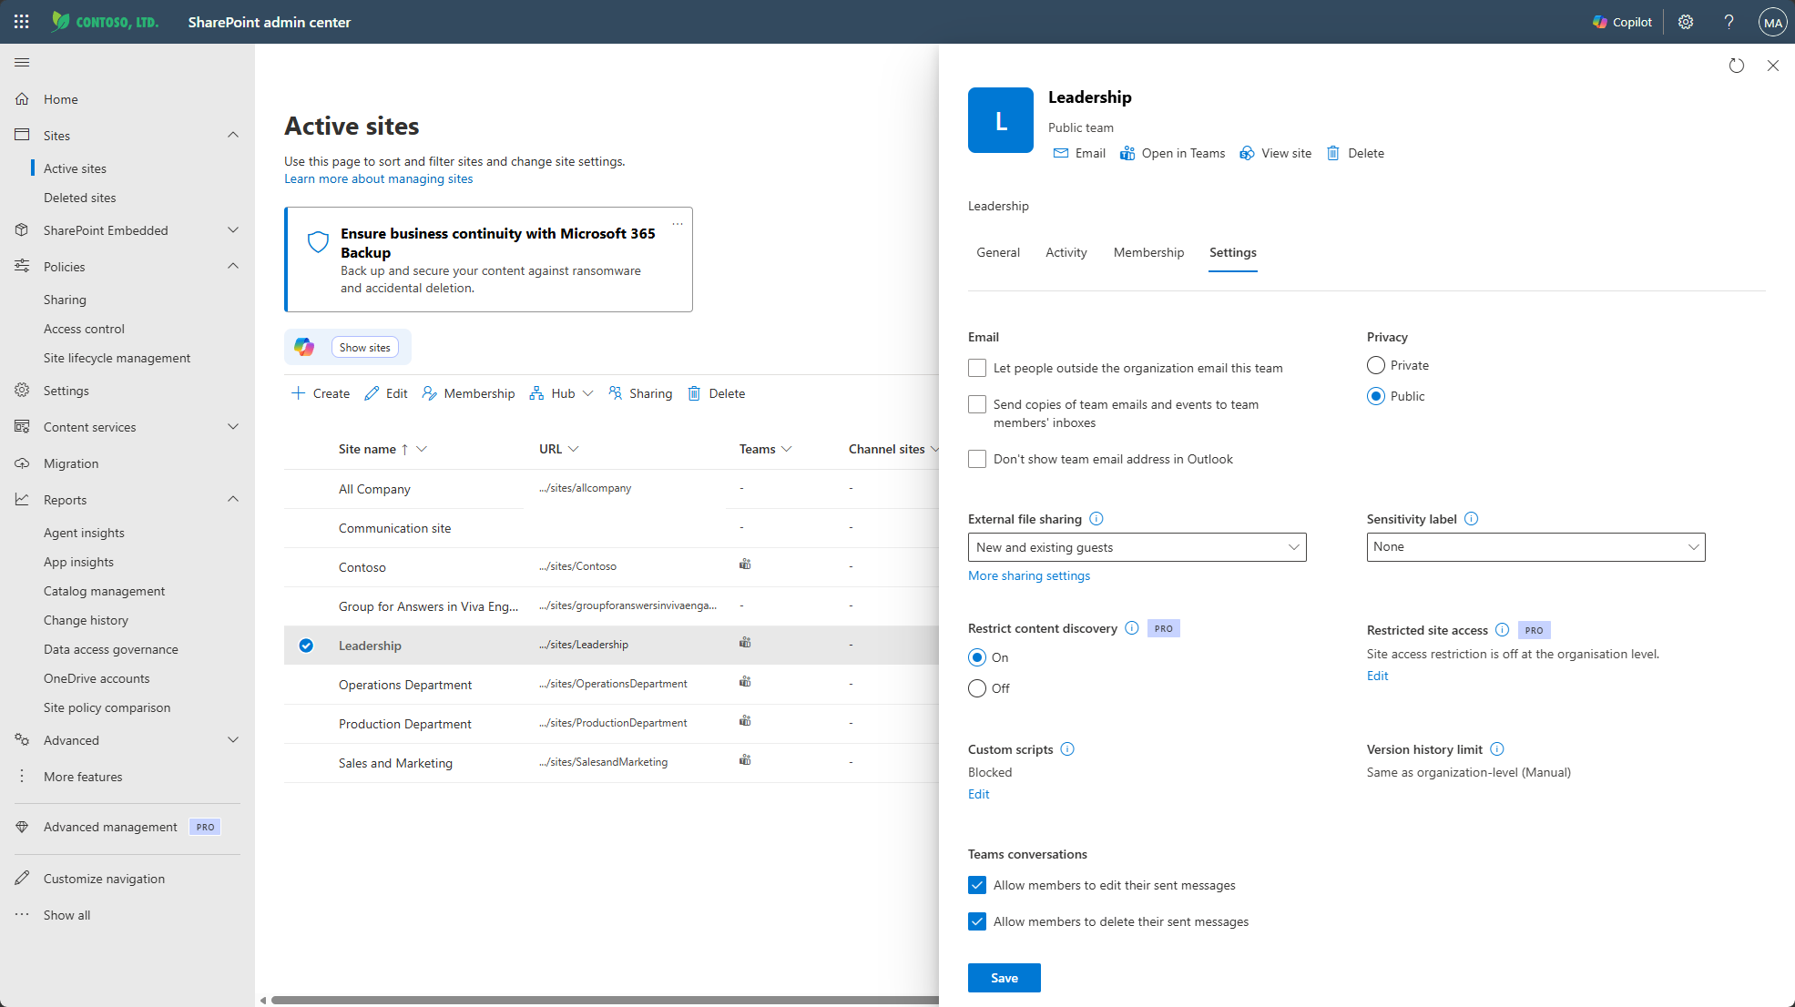Click the Email envelope icon for Leadership
The width and height of the screenshot is (1795, 1007).
coord(1061,153)
